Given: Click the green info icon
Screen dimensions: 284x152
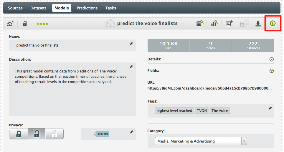Looking at the screenshot, I should pos(273,23).
